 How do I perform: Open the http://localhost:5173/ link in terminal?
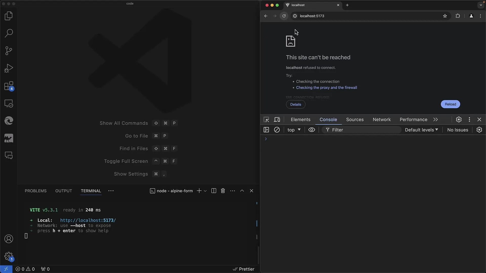click(88, 220)
